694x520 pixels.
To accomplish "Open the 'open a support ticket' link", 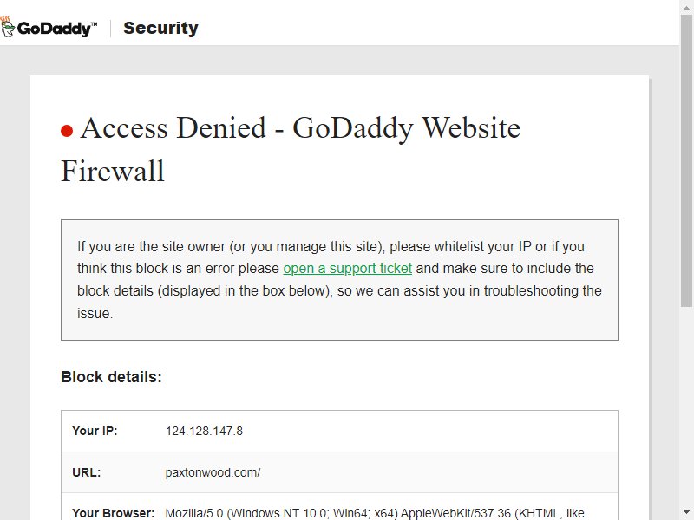I will point(348,269).
